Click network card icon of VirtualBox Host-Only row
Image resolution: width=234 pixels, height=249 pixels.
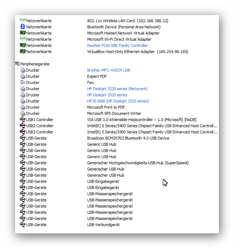tap(22, 51)
